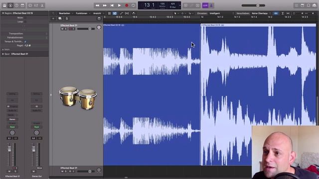This screenshot has height=179, width=319.
Task: Open the List Editors icon
Action: [297, 5]
